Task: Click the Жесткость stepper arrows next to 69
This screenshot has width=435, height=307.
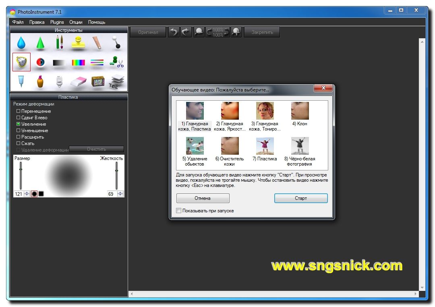Action: click(120, 194)
